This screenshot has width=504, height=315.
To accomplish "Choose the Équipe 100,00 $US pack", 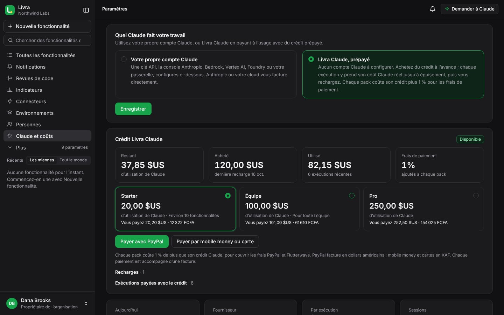I will 299,209.
